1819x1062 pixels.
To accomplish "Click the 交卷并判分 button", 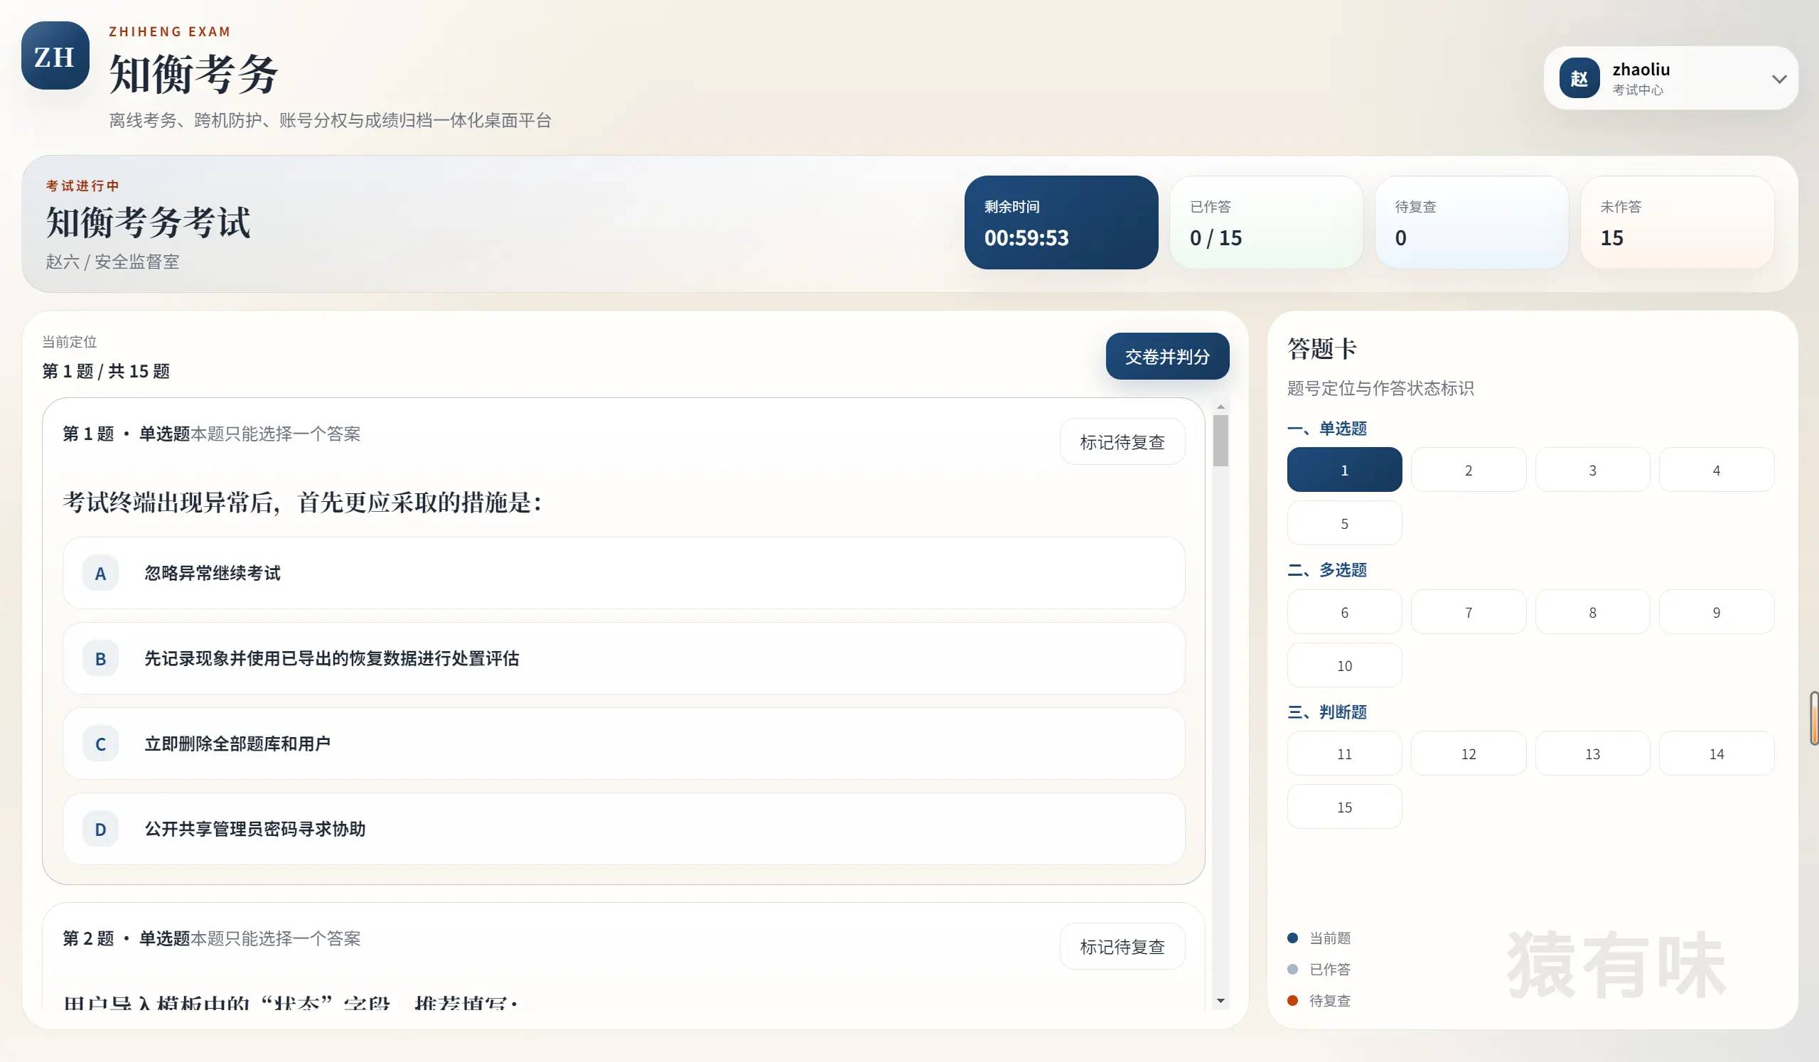I will click(x=1166, y=355).
